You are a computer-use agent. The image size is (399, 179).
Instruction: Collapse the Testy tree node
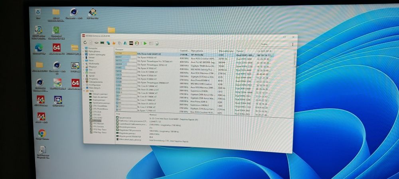(x=84, y=91)
